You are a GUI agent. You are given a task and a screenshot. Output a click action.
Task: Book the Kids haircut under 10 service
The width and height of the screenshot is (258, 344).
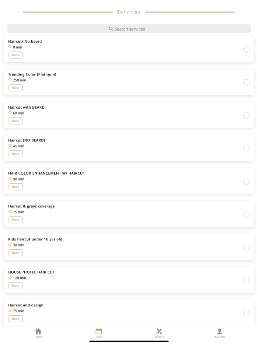tap(15, 253)
